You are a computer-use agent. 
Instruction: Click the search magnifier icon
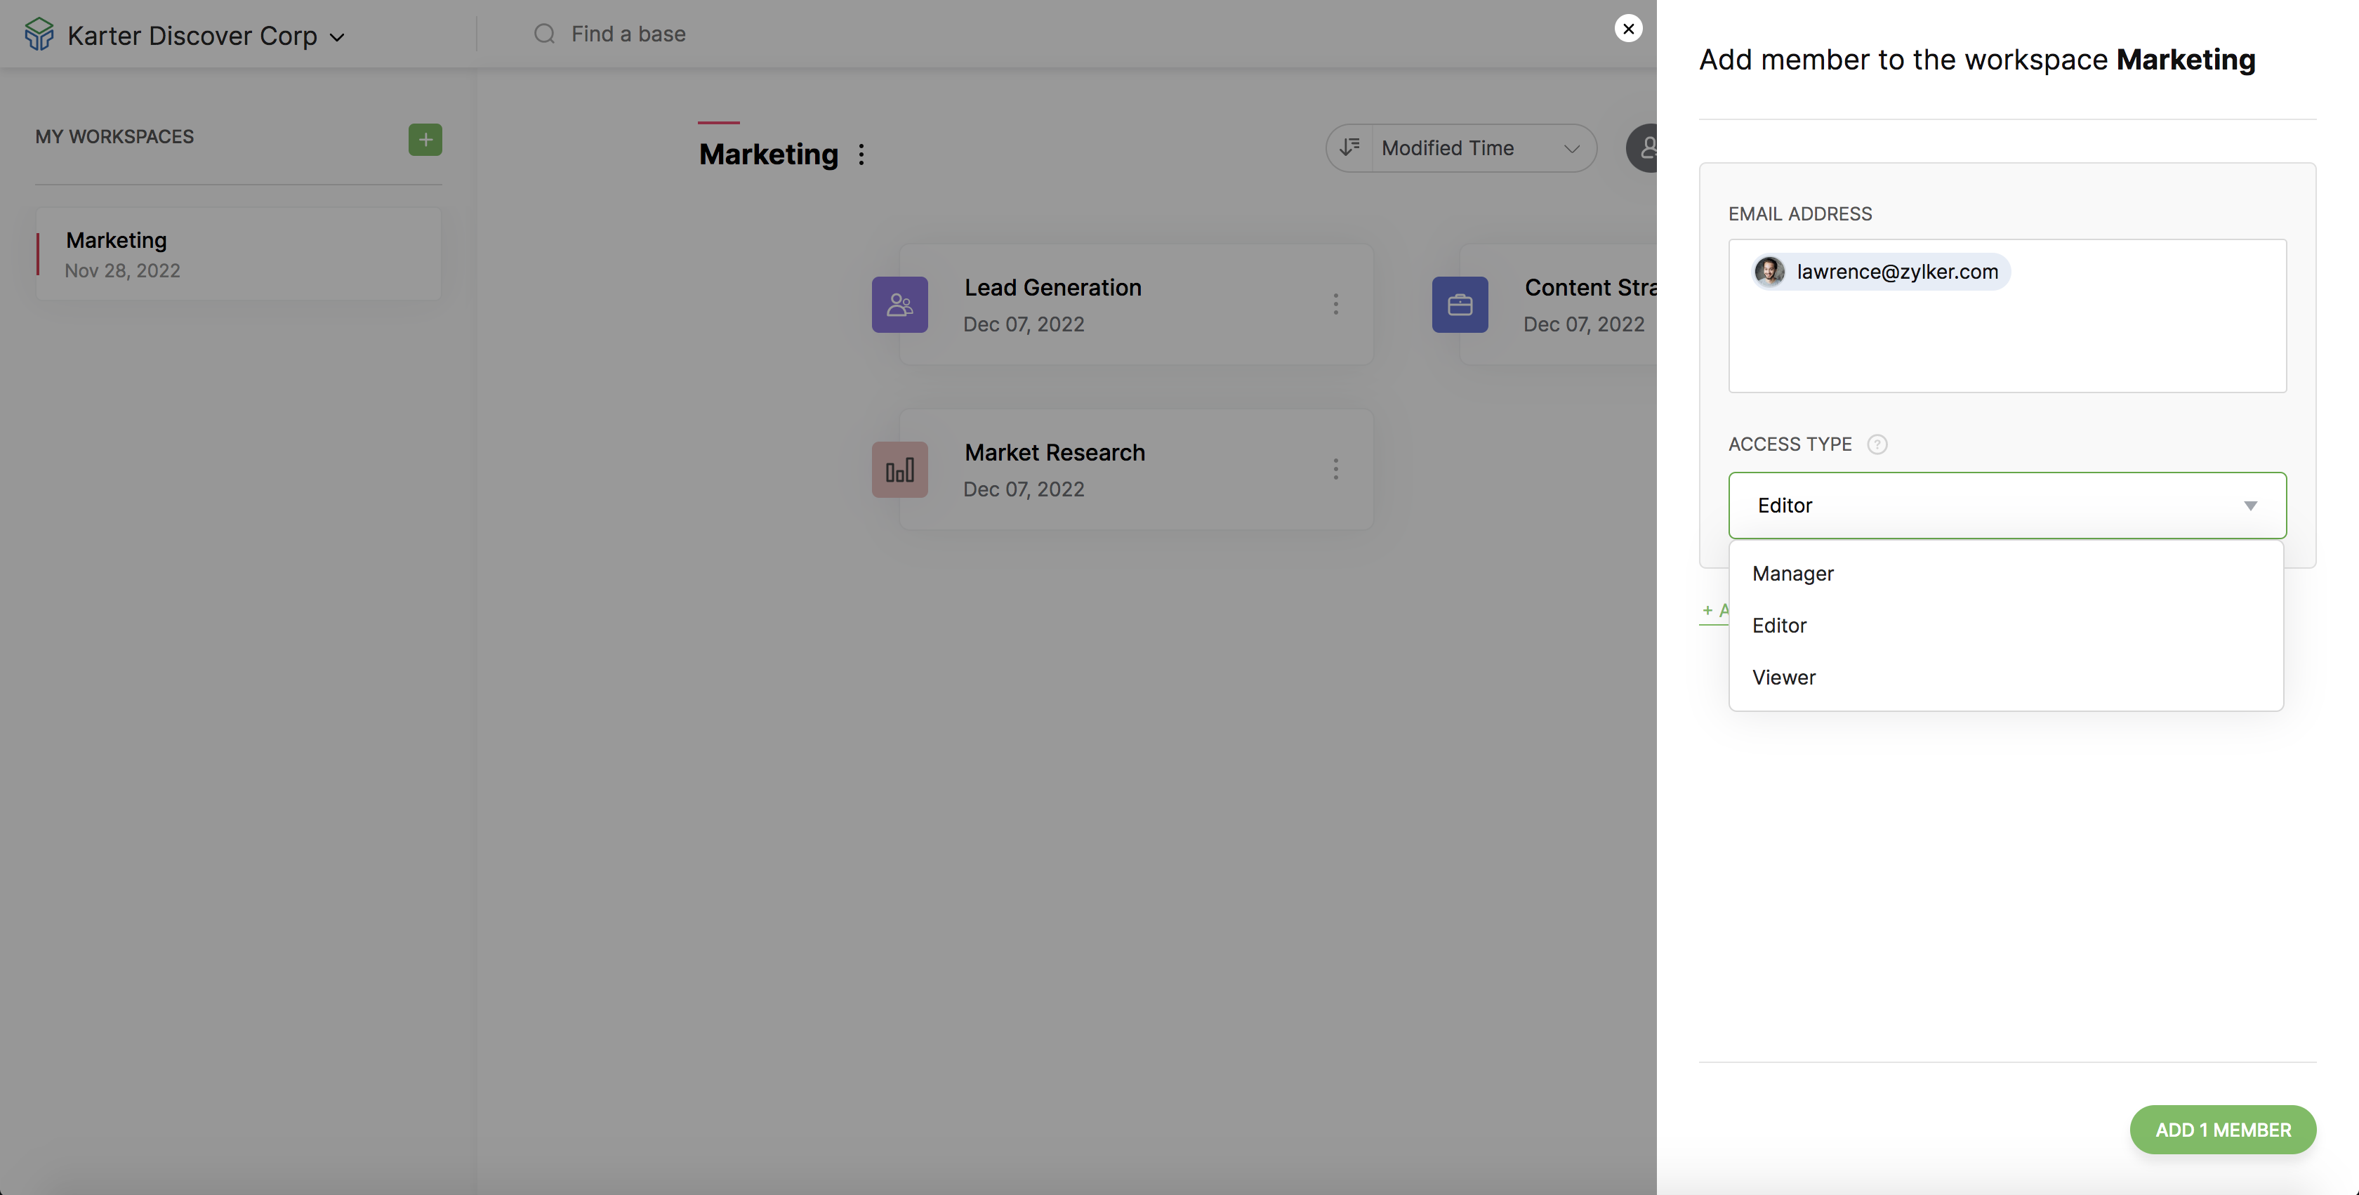point(544,34)
